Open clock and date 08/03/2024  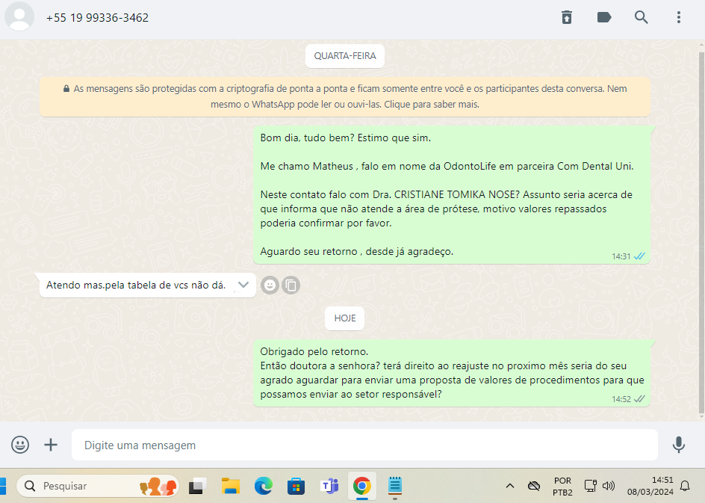click(650, 486)
